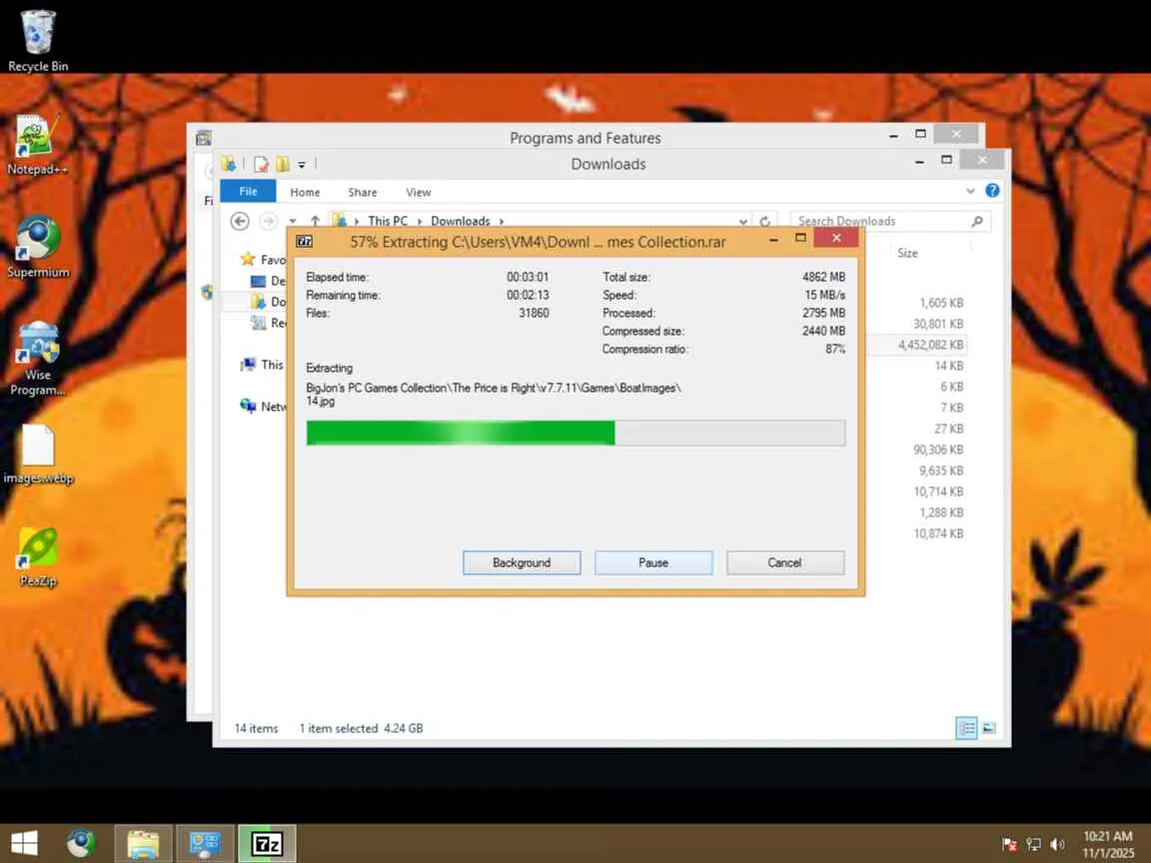Image resolution: width=1151 pixels, height=863 pixels.
Task: Refresh the Downloads folder view
Action: click(765, 221)
